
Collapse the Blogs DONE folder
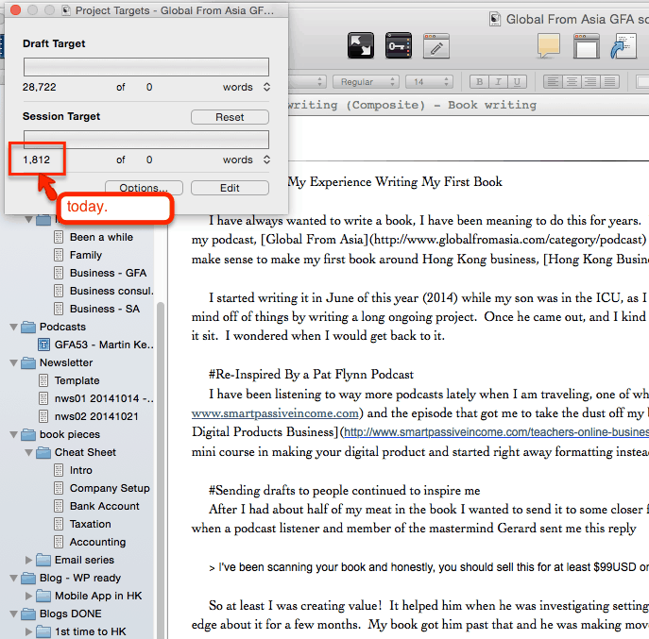click(x=13, y=614)
